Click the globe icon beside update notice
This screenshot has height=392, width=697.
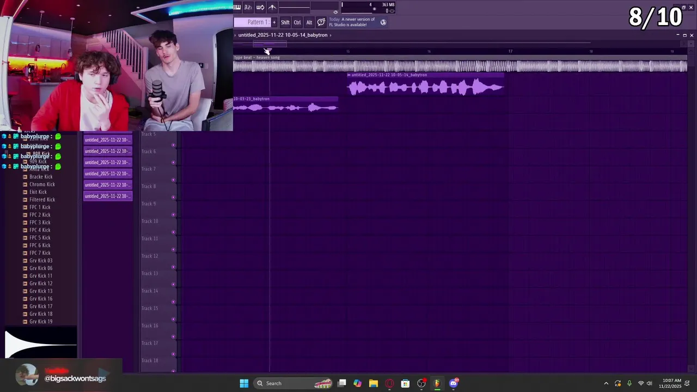tap(383, 22)
